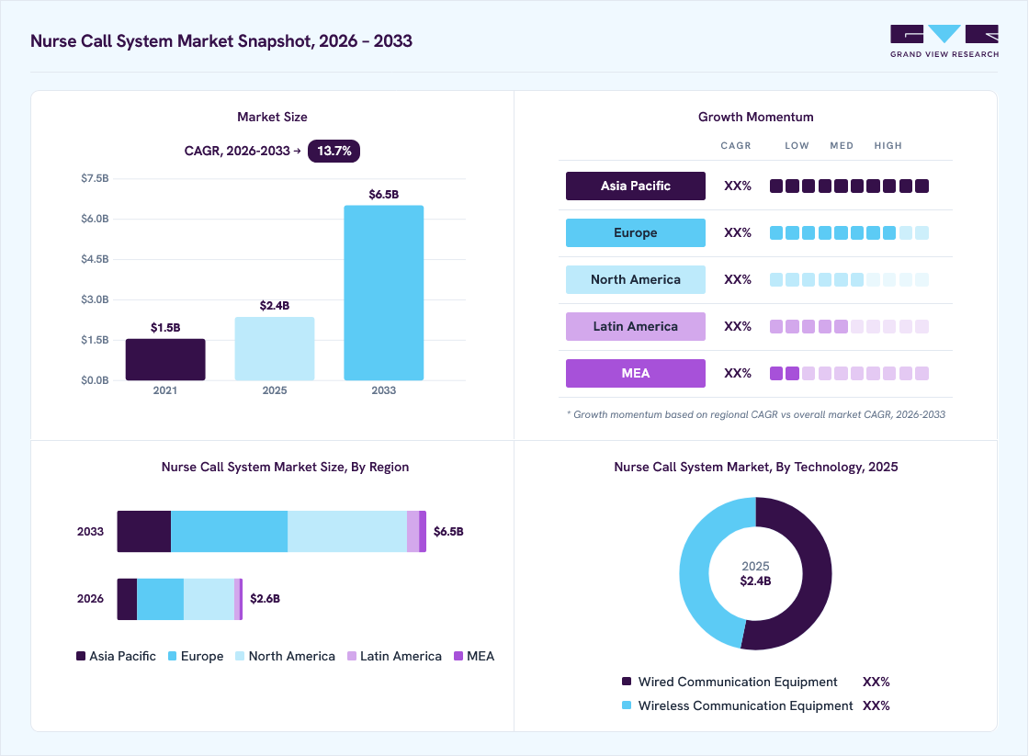Click the 2033 $6.5B bar
The width and height of the screenshot is (1029, 756).
[384, 293]
